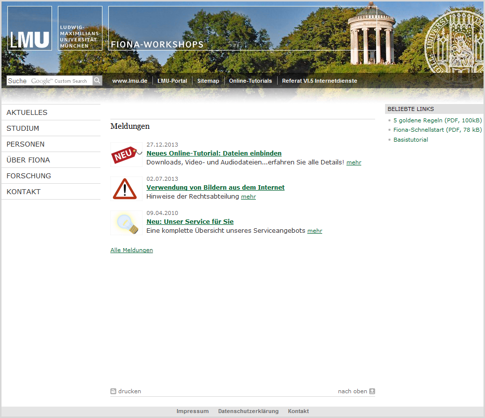Screen dimensions: 485x418
Task: Click the warning triangle icon
Action: coord(125,189)
